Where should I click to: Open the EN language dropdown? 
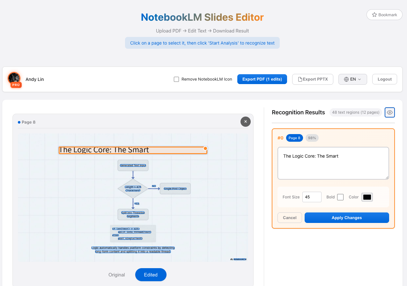coord(352,79)
